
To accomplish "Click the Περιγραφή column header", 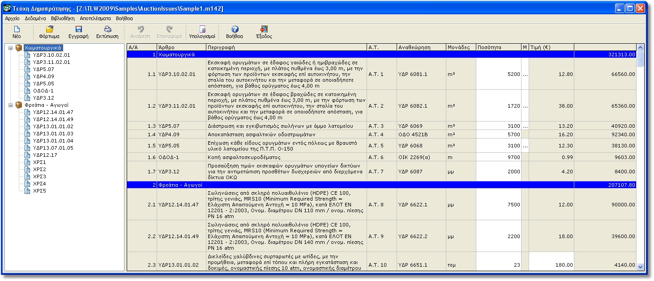I will point(286,47).
